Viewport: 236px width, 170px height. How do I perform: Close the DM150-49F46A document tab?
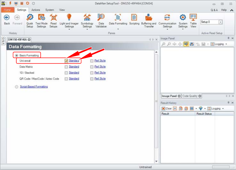pyautogui.click(x=29, y=39)
